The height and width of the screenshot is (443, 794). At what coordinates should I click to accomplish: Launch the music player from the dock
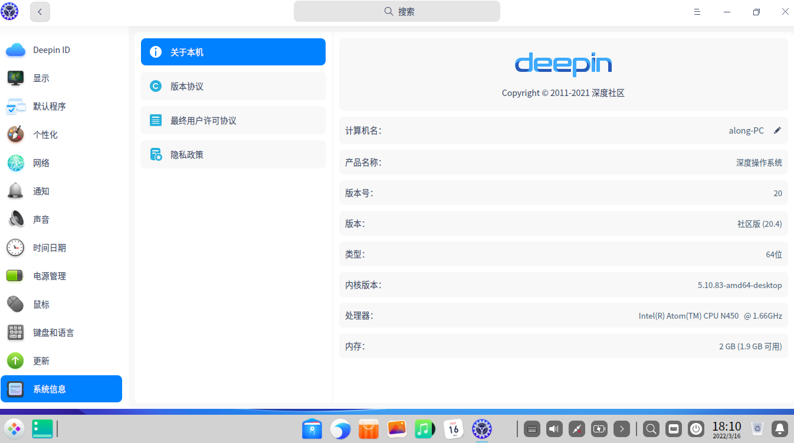425,429
